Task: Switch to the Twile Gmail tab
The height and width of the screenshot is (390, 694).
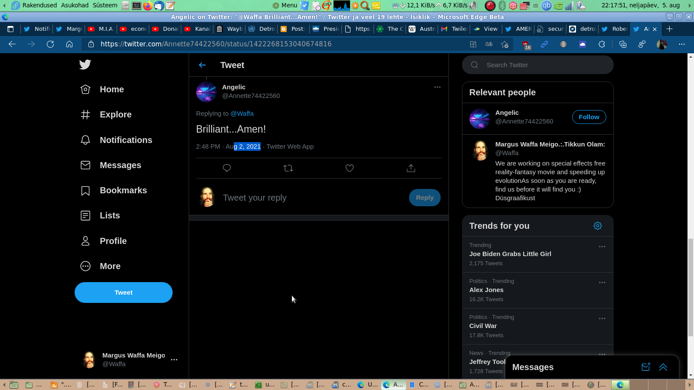Action: 454,29
